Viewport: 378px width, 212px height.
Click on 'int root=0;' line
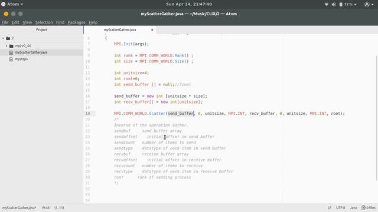click(x=127, y=78)
